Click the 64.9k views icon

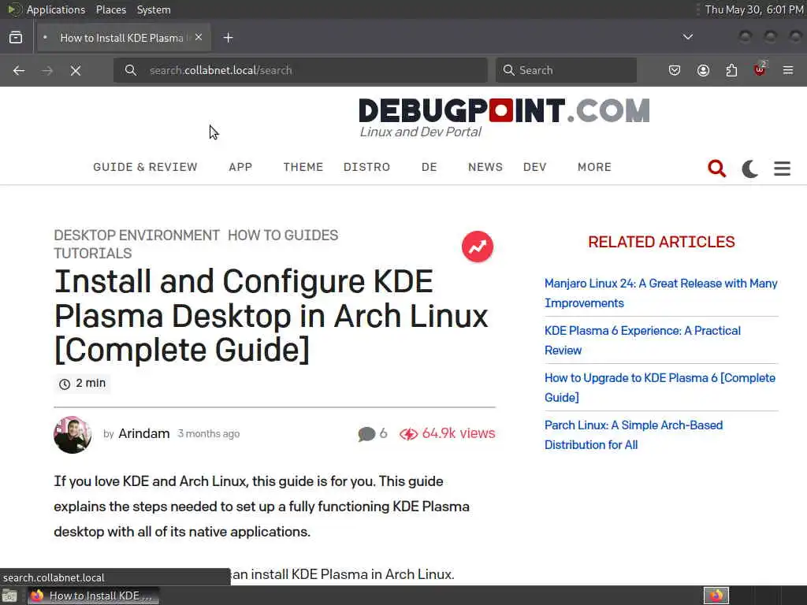point(409,434)
